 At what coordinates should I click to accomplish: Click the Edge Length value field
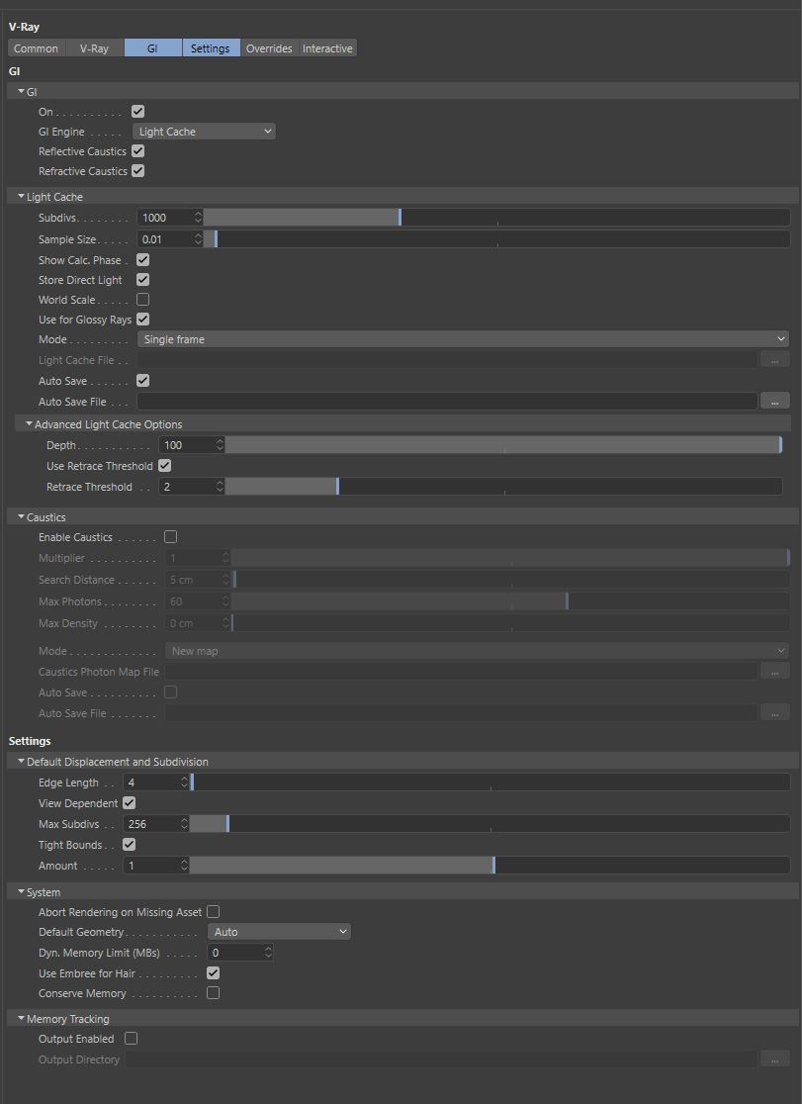click(x=150, y=782)
